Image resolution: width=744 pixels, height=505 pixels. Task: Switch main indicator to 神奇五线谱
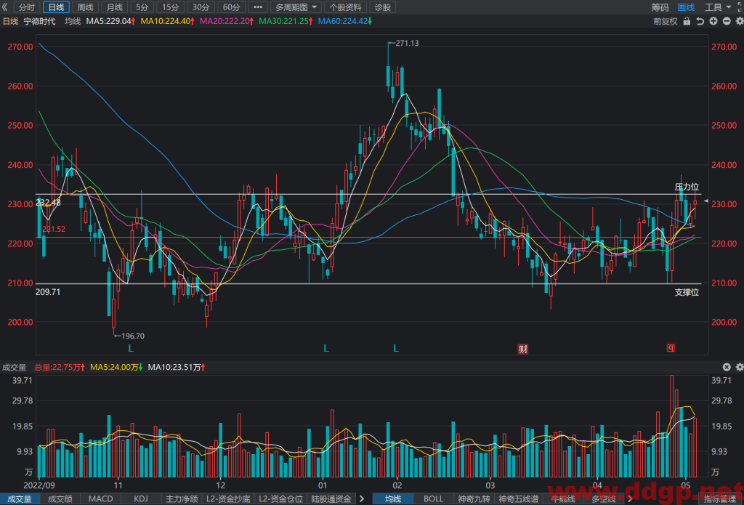pos(517,499)
